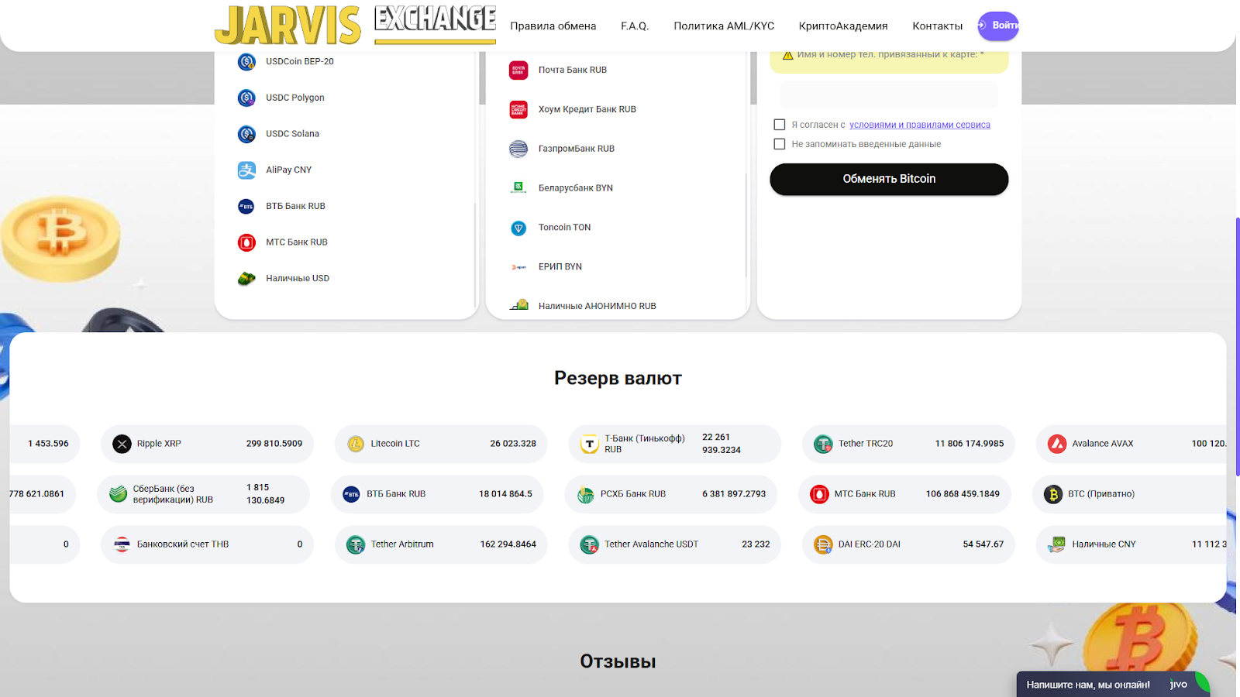
Task: Click the ГазпромБанк RUB icon
Action: pyautogui.click(x=518, y=149)
